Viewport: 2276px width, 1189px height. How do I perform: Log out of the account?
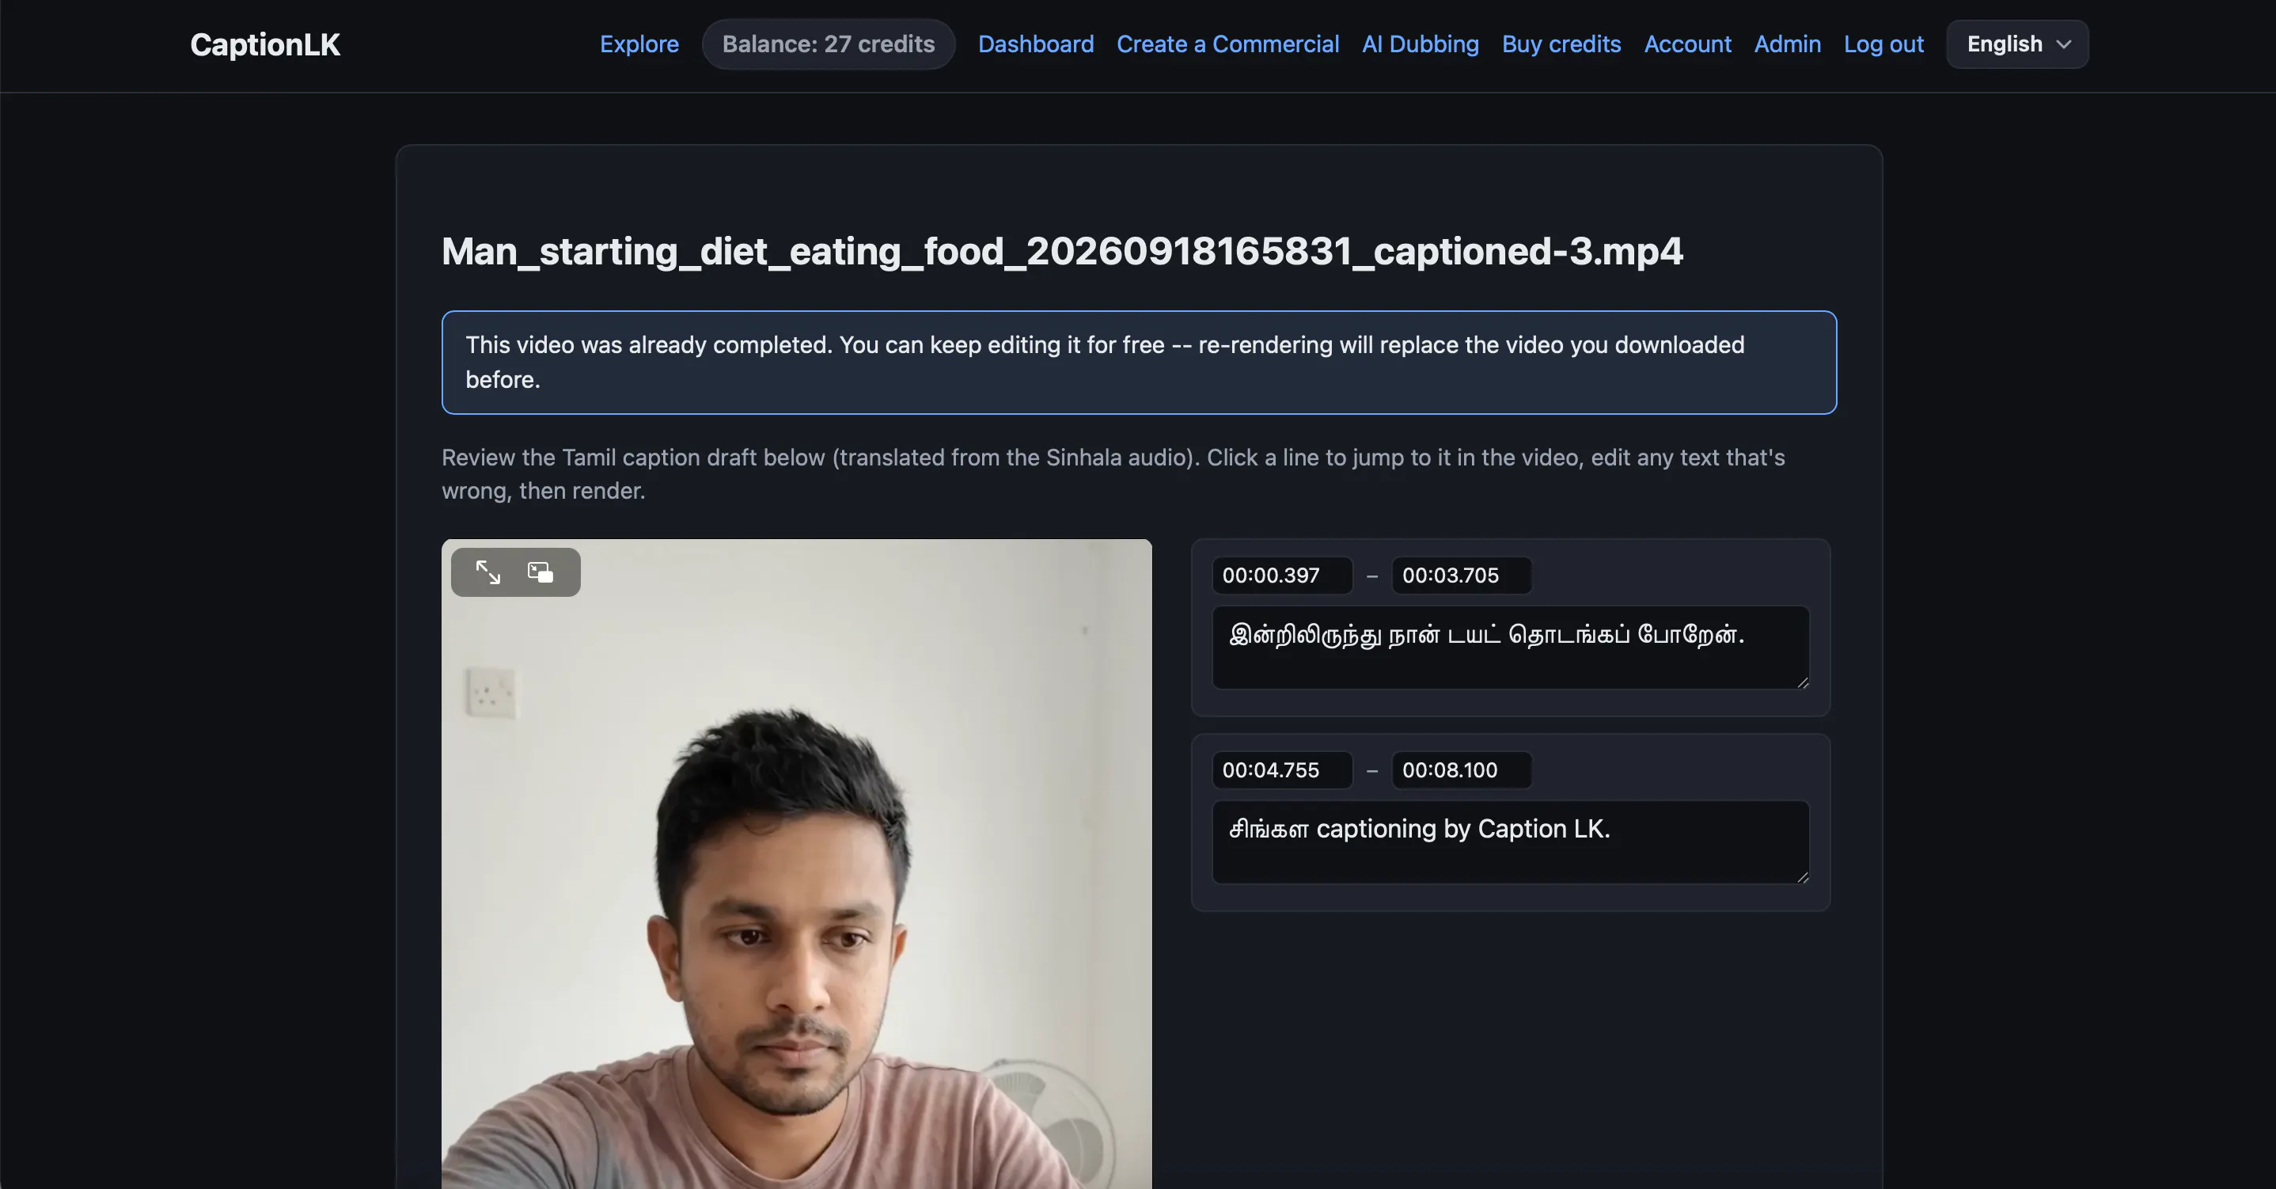1883,44
